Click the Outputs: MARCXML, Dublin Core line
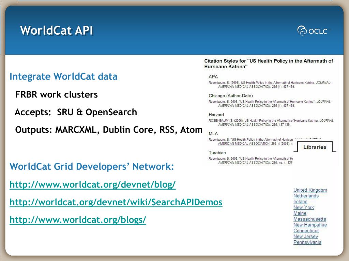The width and height of the screenshot is (349, 261). coord(108,129)
